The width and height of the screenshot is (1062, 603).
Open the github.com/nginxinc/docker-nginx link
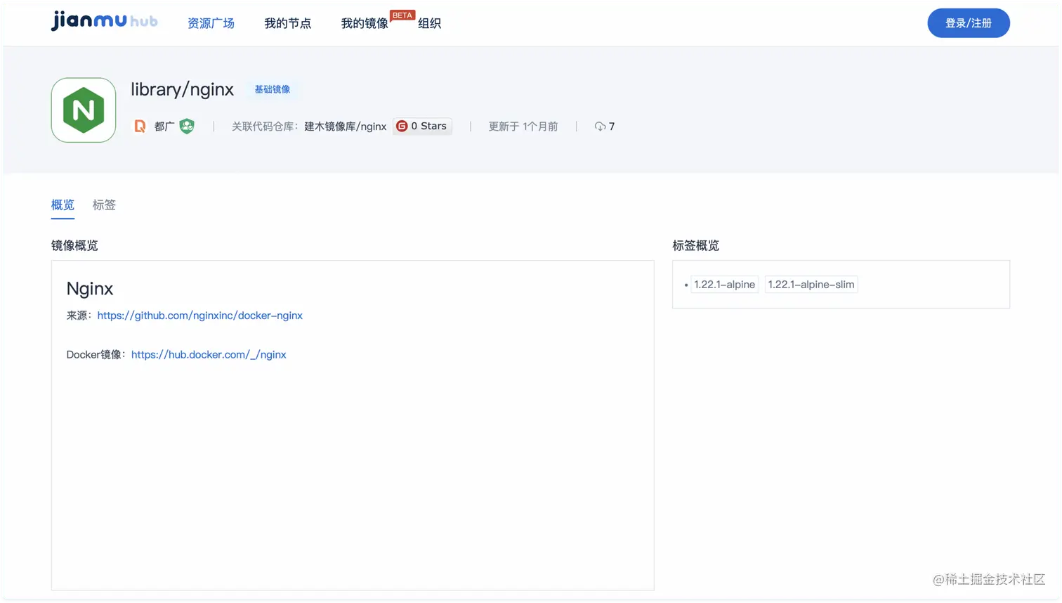tap(200, 316)
